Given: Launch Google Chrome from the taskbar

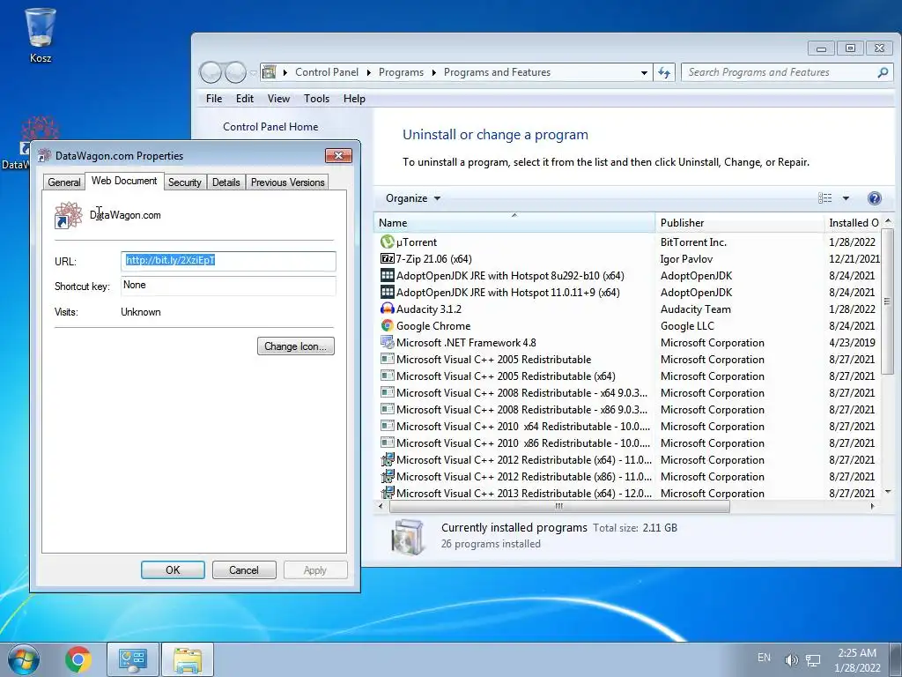Looking at the screenshot, I should [x=78, y=659].
